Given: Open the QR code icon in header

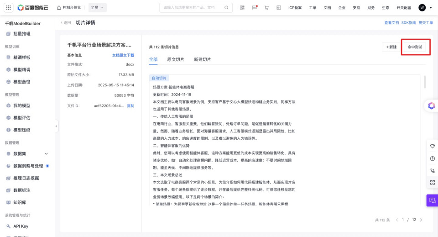Looking at the screenshot, I should click(x=242, y=8).
